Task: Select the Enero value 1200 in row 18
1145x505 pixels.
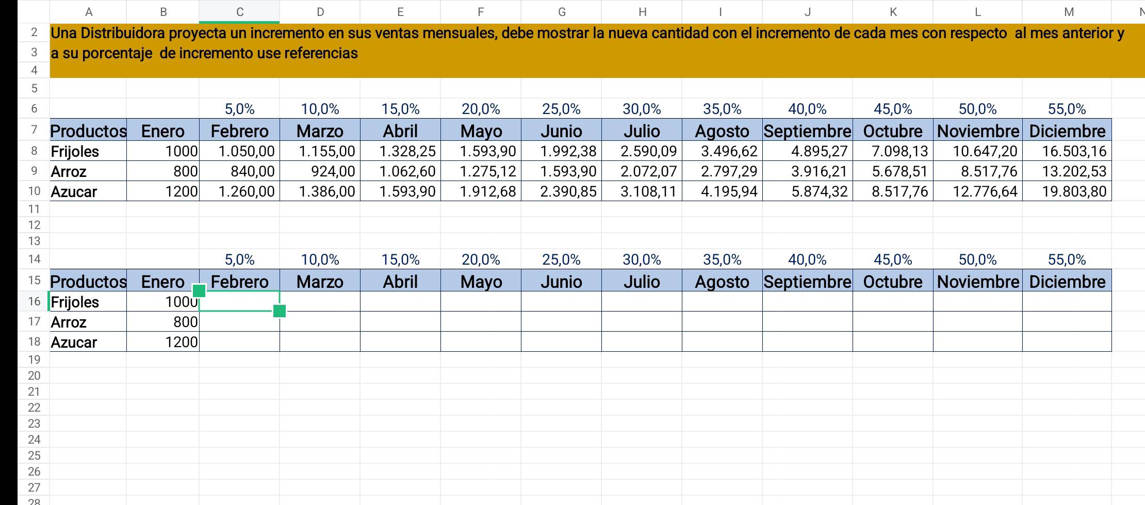Action: (163, 341)
